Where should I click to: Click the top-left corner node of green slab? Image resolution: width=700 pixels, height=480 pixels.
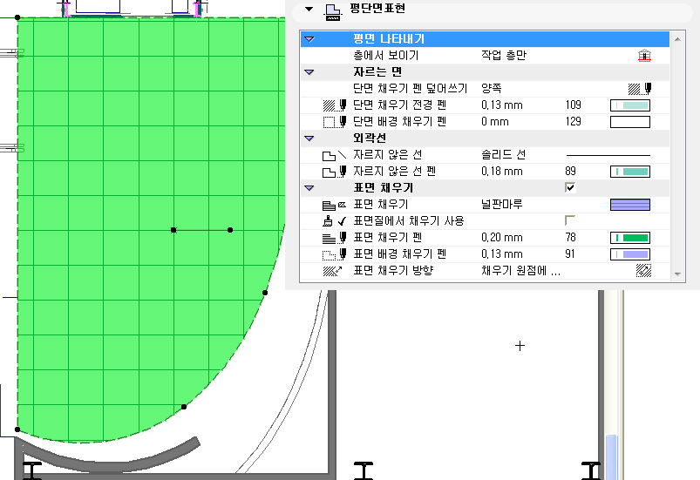(17, 17)
